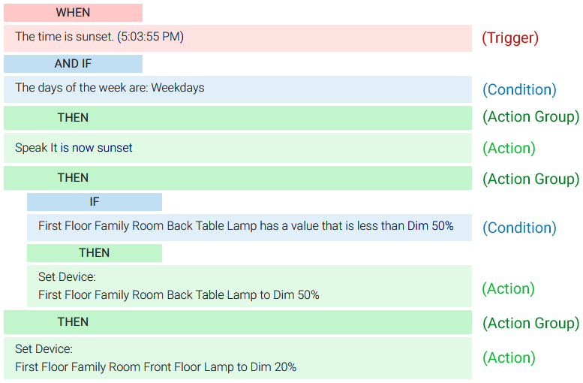Click the (Action) label beside the Speak action

point(509,149)
